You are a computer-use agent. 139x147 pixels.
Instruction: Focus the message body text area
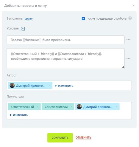65,58
